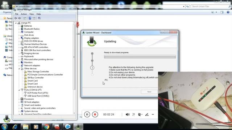Open File Explorer from taskbar
232x130 pixels.
[x=26, y=127]
